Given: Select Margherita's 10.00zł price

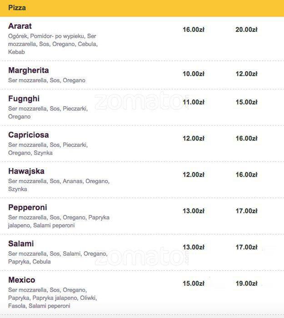Looking at the screenshot, I should [194, 74].
